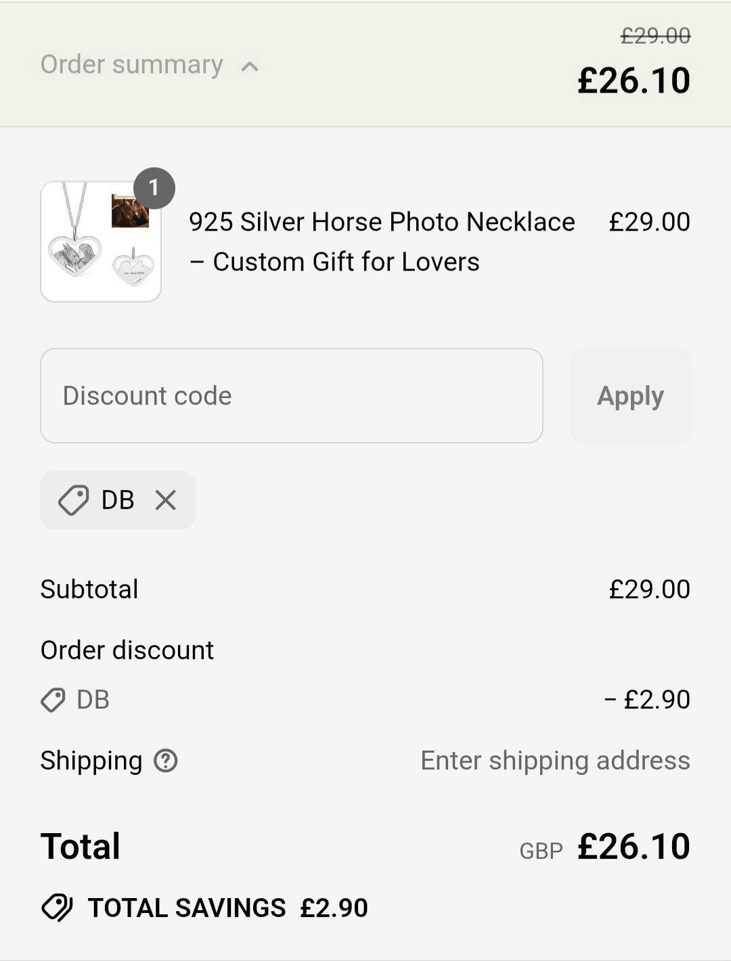Click the Total Savings tag icon
The width and height of the screenshot is (731, 961).
point(58,908)
